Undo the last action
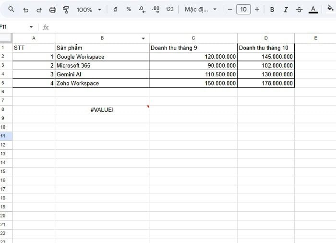Screen dimensions: 336x243 [26, 10]
